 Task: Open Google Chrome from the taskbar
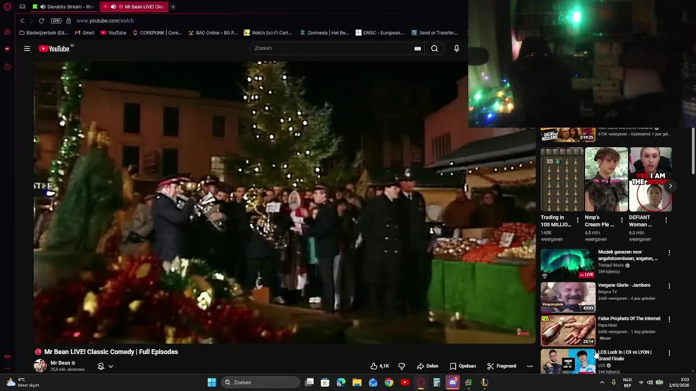(x=389, y=382)
